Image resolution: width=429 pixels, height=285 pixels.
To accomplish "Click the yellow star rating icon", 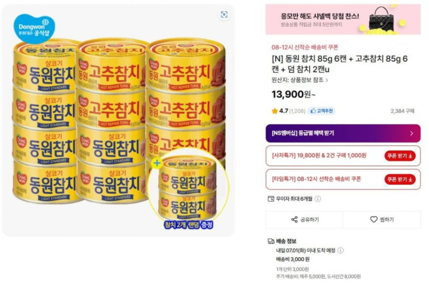I will 275,111.
